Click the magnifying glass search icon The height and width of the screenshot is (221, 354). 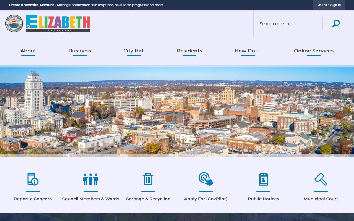336,23
